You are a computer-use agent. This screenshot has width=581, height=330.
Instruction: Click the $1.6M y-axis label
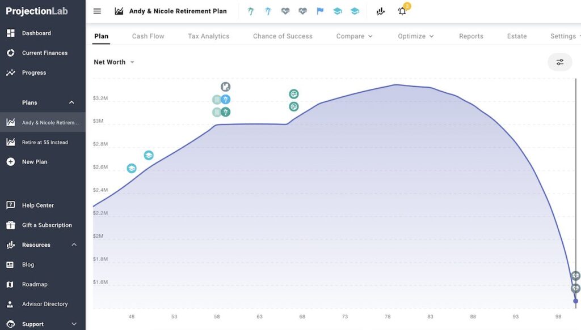tap(100, 282)
